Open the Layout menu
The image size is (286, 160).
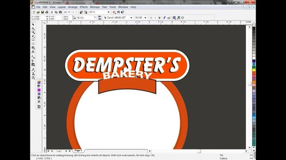pyautogui.click(x=62, y=7)
